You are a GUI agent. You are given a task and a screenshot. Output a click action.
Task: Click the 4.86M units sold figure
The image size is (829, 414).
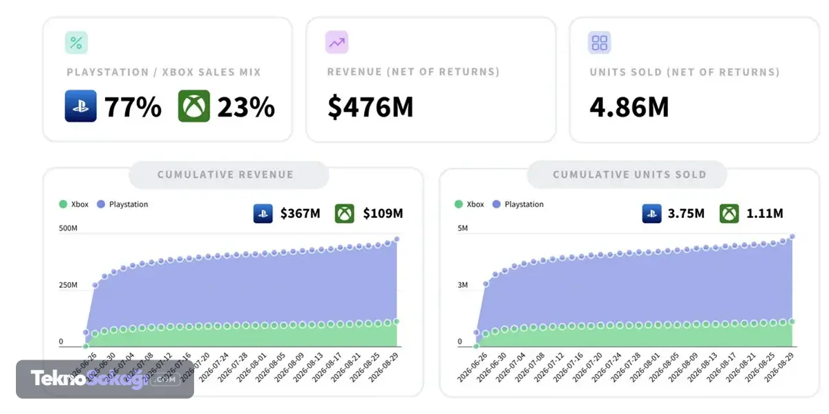tap(629, 107)
